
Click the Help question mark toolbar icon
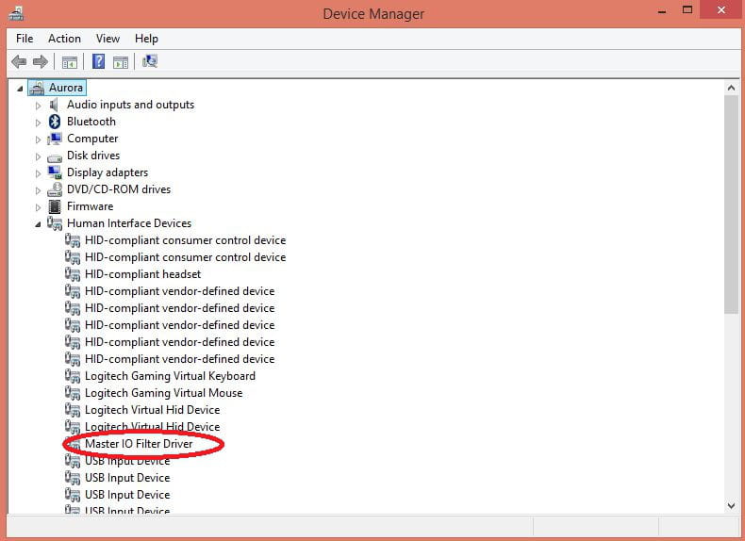[x=98, y=62]
